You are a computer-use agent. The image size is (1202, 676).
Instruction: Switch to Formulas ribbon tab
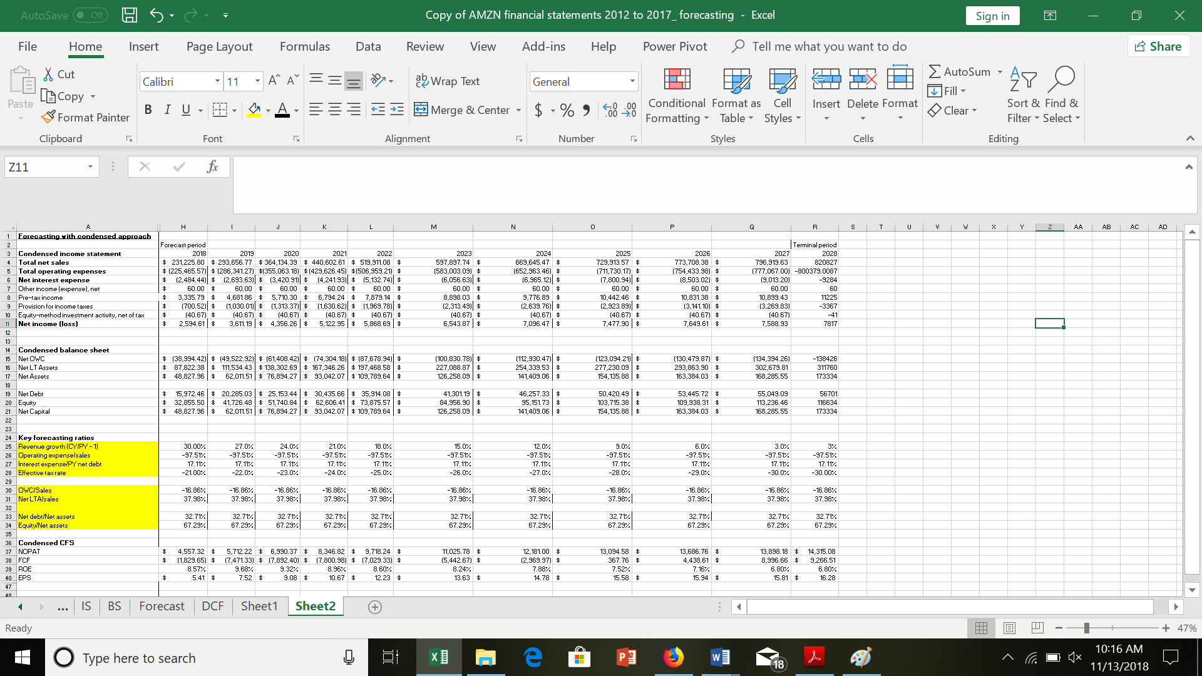(305, 46)
